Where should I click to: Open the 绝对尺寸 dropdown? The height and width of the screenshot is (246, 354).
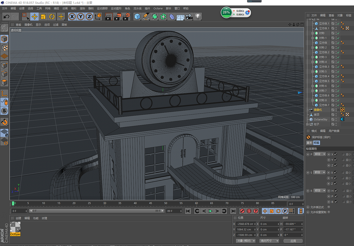point(269,241)
